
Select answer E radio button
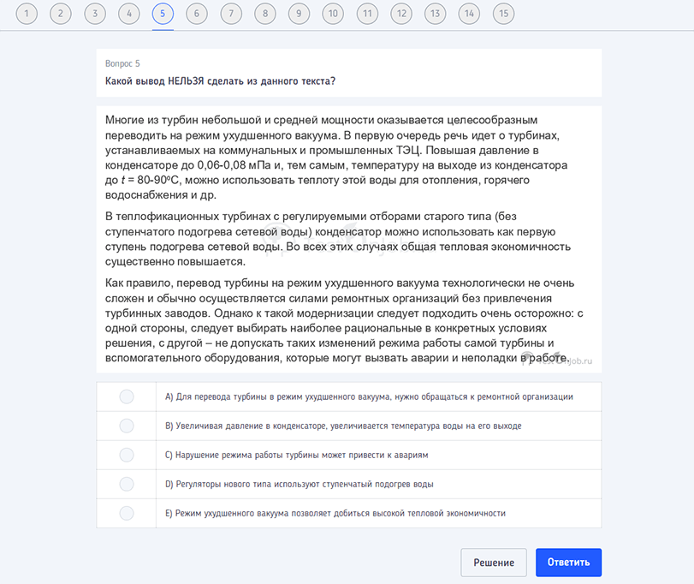coord(127,513)
